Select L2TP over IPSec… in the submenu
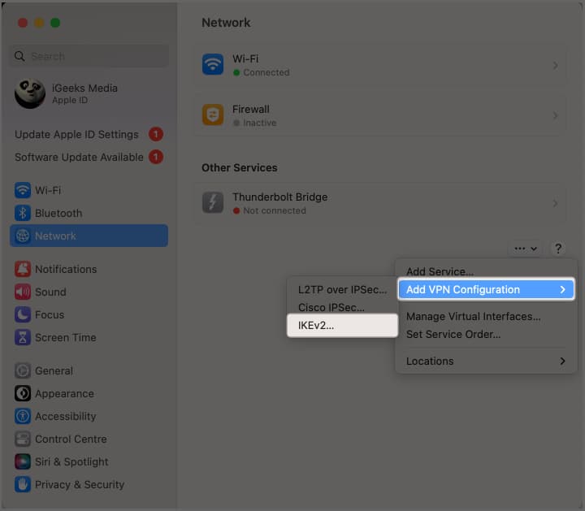Image resolution: width=585 pixels, height=511 pixels. [x=342, y=289]
